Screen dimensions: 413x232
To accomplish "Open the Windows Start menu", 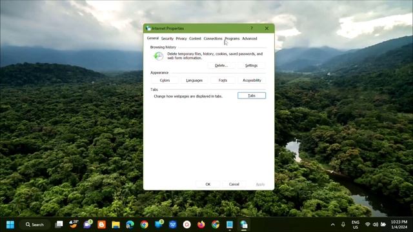I will click(x=10, y=225).
